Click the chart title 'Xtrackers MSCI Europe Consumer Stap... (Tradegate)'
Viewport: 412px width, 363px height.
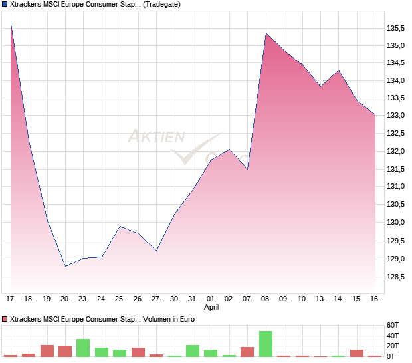pyautogui.click(x=95, y=4)
